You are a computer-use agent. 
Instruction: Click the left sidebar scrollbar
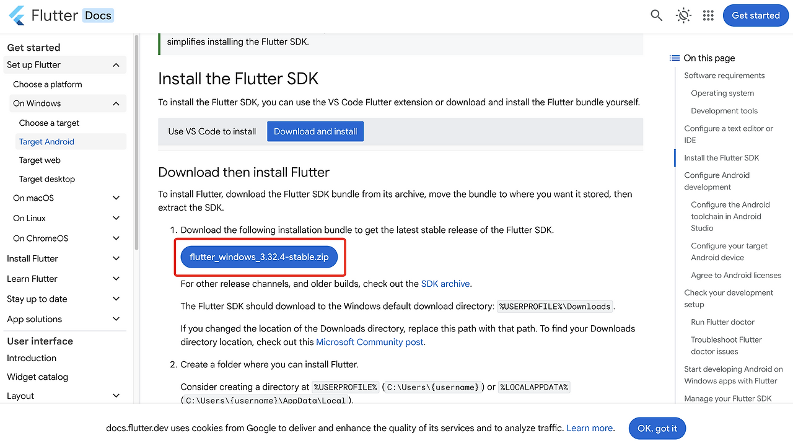(x=136, y=142)
